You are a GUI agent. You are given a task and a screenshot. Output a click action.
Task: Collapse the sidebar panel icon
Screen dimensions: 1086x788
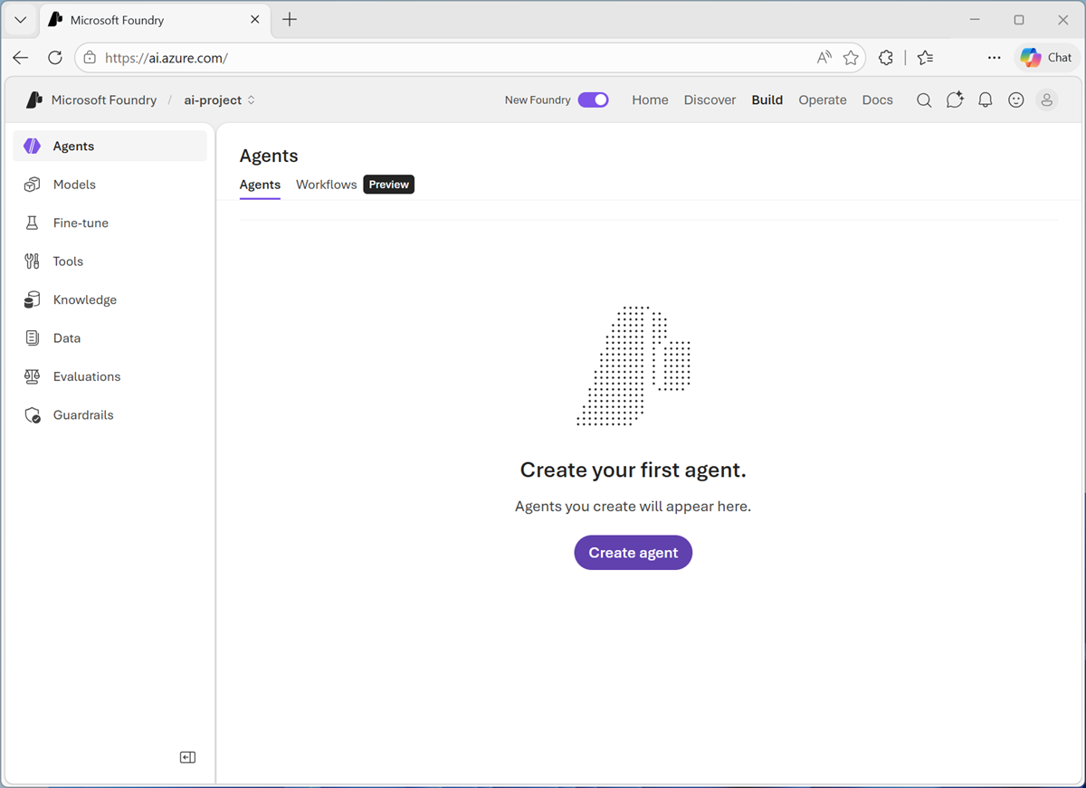tap(187, 757)
